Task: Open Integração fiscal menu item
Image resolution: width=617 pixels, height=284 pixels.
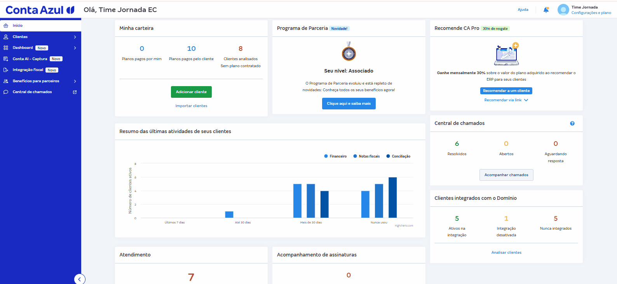Action: pyautogui.click(x=40, y=70)
